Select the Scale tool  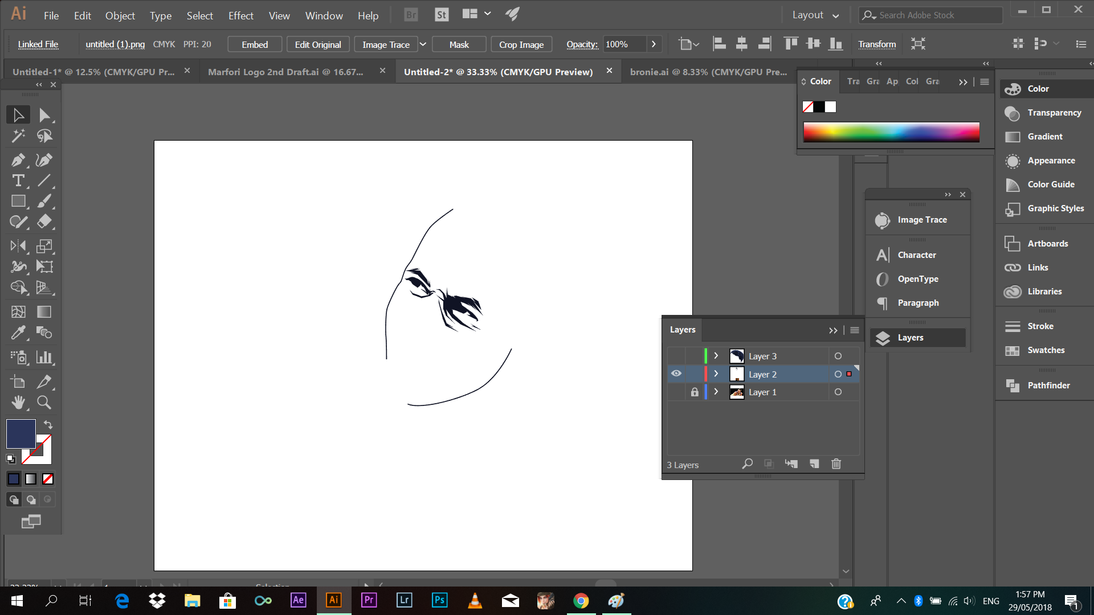coord(44,246)
